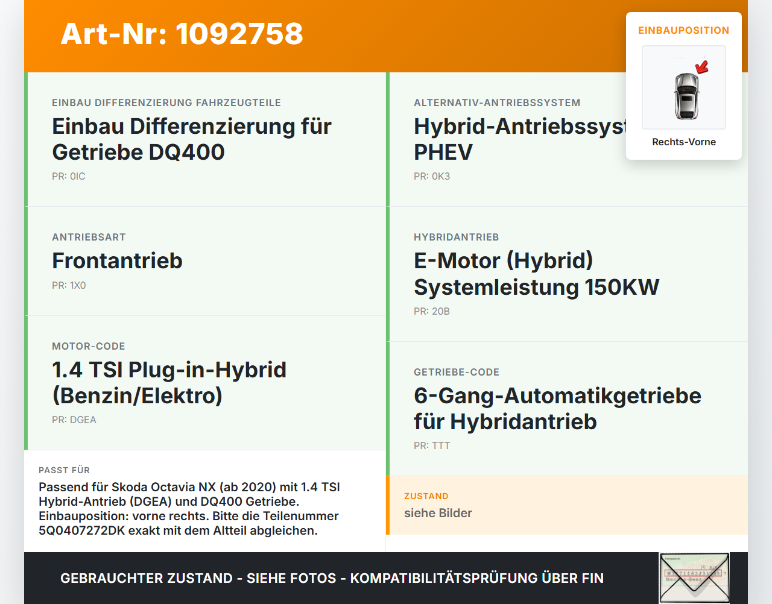Click the EINBAUPOSITION label
The image size is (772, 604).
tap(684, 30)
